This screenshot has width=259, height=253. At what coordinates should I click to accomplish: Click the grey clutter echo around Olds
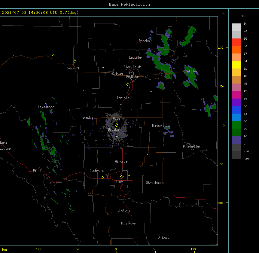(117, 128)
